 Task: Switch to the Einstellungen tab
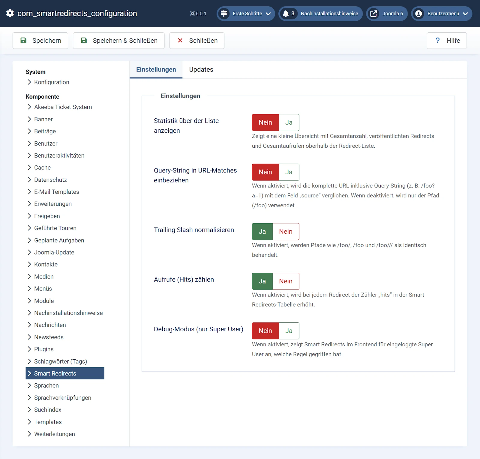click(x=156, y=69)
